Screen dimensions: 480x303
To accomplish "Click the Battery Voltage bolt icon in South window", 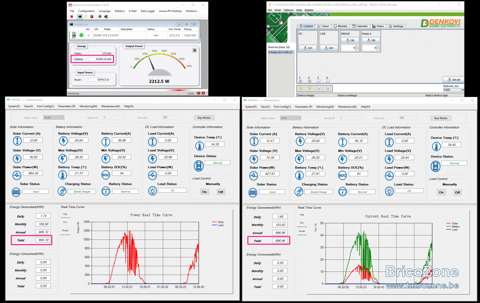I will [x=63, y=140].
